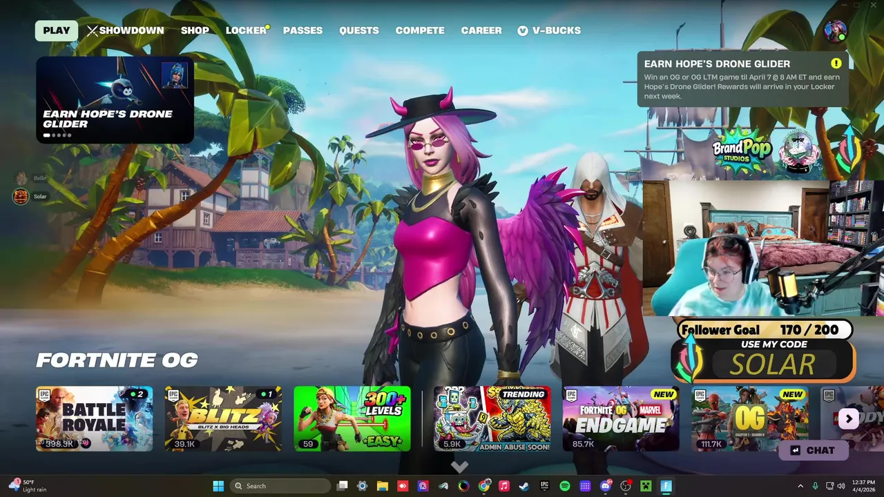Viewport: 884px width, 497px height.
Task: Open the SHOP tab
Action: [195, 30]
